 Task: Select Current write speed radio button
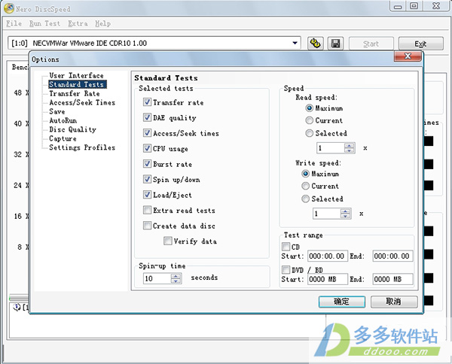[x=305, y=186]
